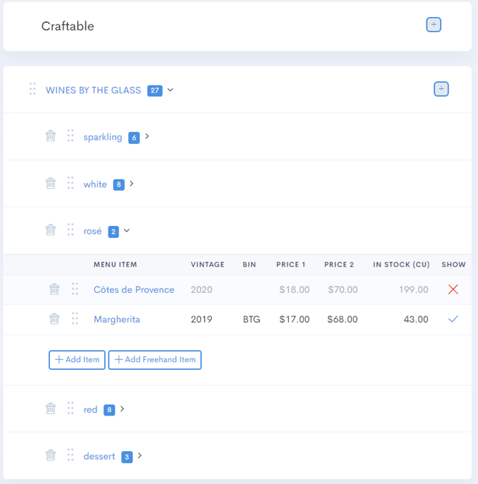
Task: Click the Add Item button
Action: (x=77, y=360)
